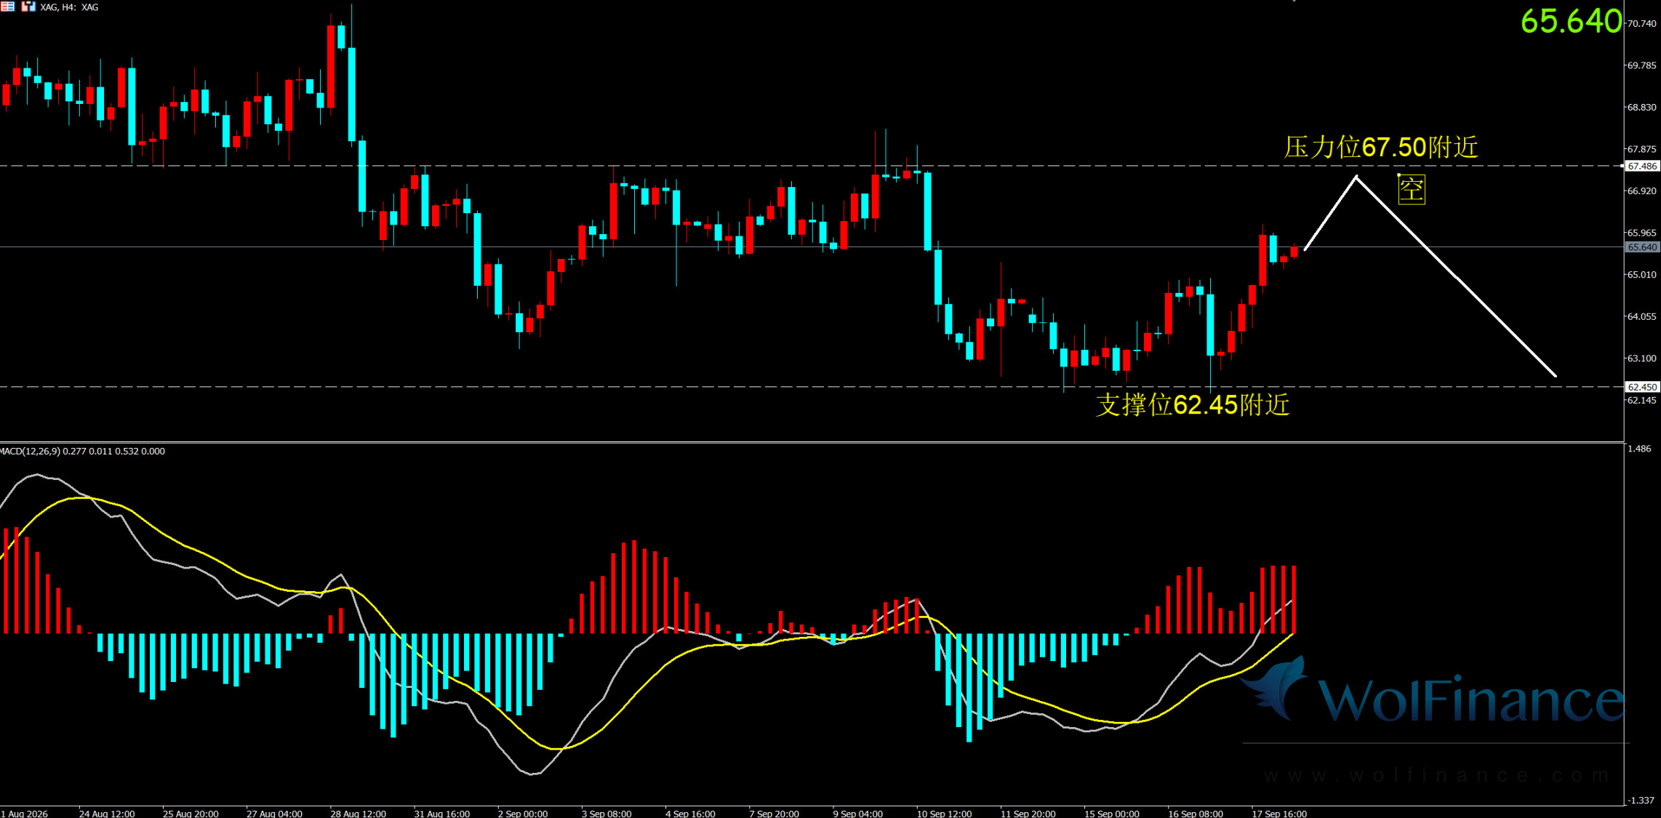
Task: Open the www.wolfinance.com link text
Action: click(x=1436, y=775)
